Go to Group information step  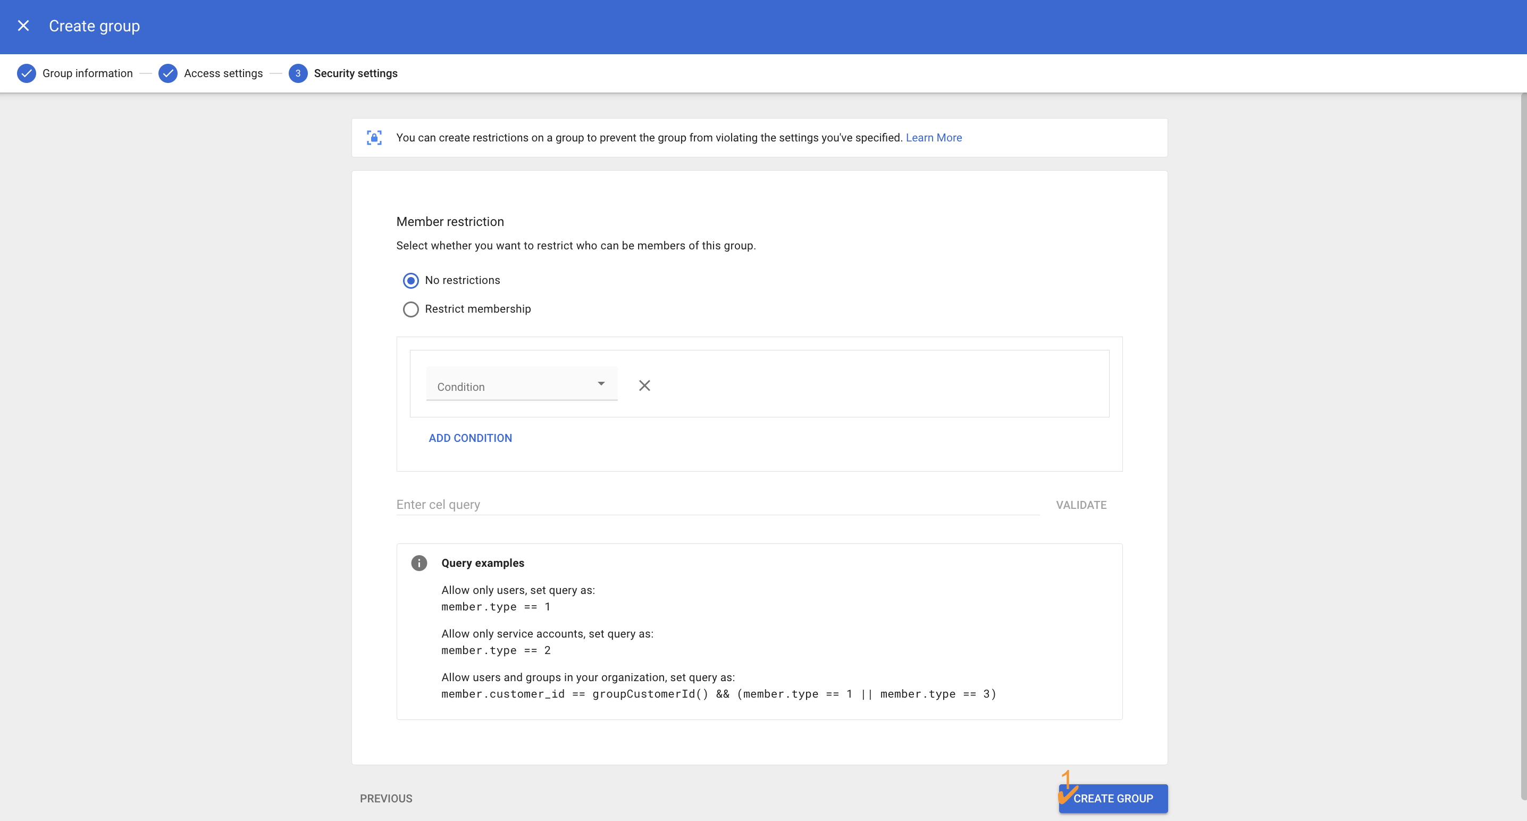click(x=88, y=73)
